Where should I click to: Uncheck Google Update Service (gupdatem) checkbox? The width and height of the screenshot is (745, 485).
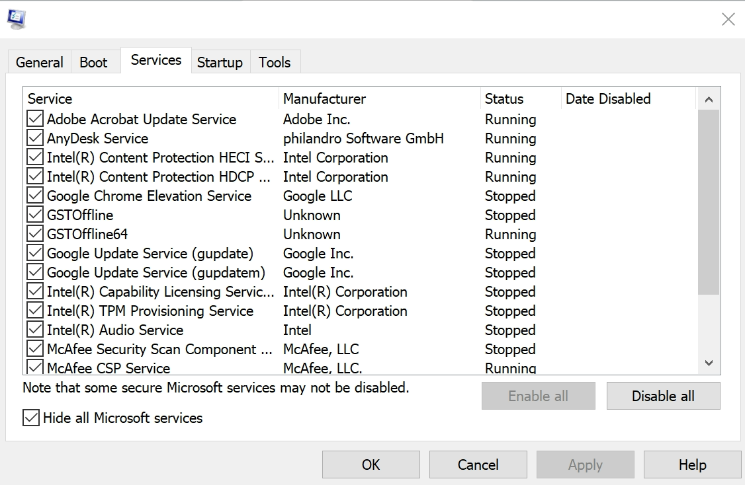tap(34, 272)
